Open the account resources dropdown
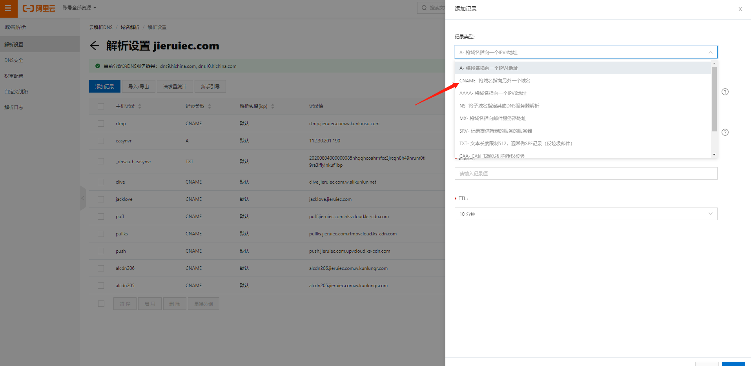Viewport: 751px width, 366px height. [79, 8]
